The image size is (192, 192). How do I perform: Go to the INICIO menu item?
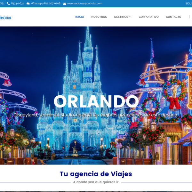click(x=80, y=17)
